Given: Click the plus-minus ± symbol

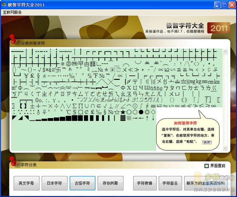Looking at the screenshot, I should coord(32,106).
